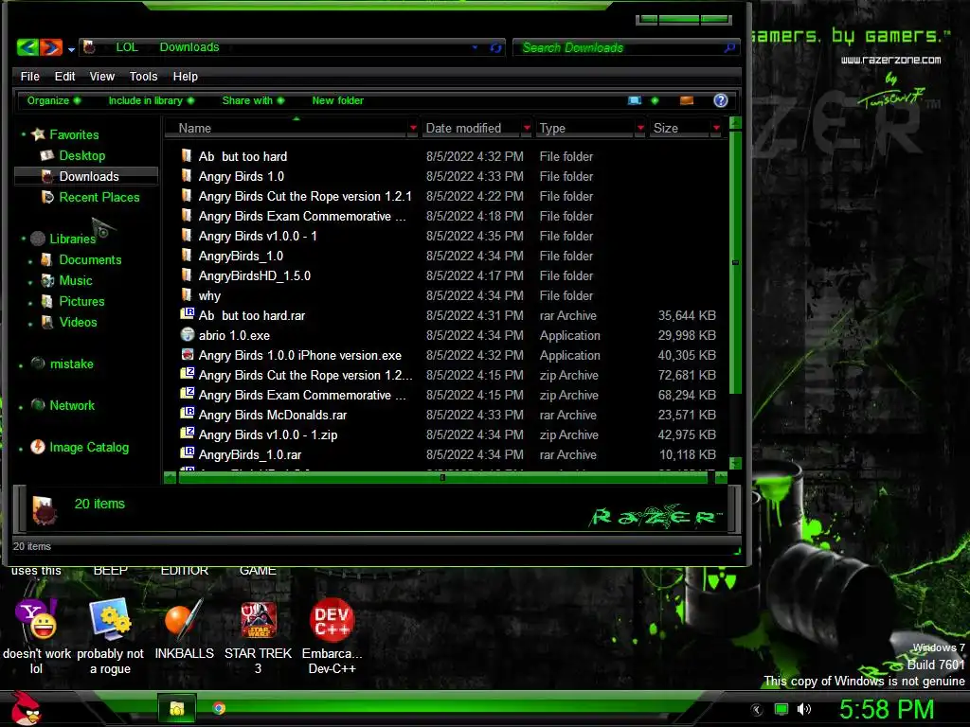This screenshot has height=727, width=970.
Task: Open the Tools menu
Action: click(143, 76)
